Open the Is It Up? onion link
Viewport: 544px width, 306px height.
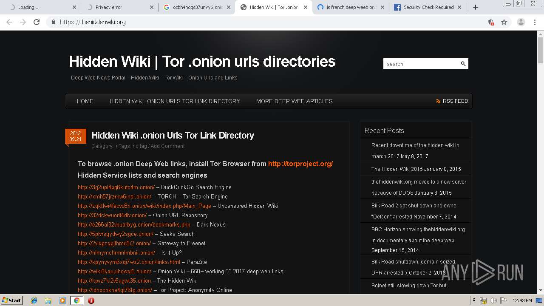tap(116, 253)
